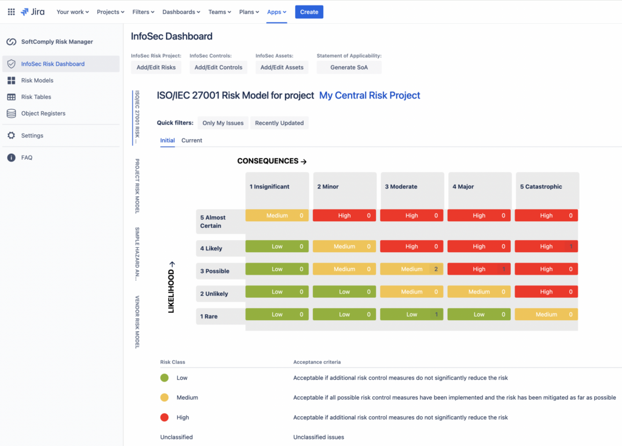Viewport: 622px width, 446px height.
Task: Expand the Plans dropdown
Action: click(x=249, y=11)
